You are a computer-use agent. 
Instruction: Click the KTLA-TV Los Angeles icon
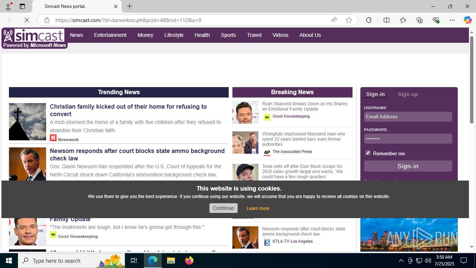(x=267, y=242)
